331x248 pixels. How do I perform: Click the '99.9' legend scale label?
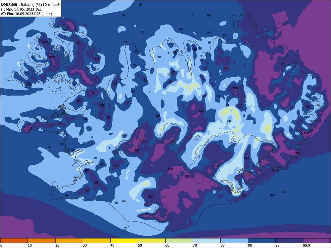(x=306, y=245)
